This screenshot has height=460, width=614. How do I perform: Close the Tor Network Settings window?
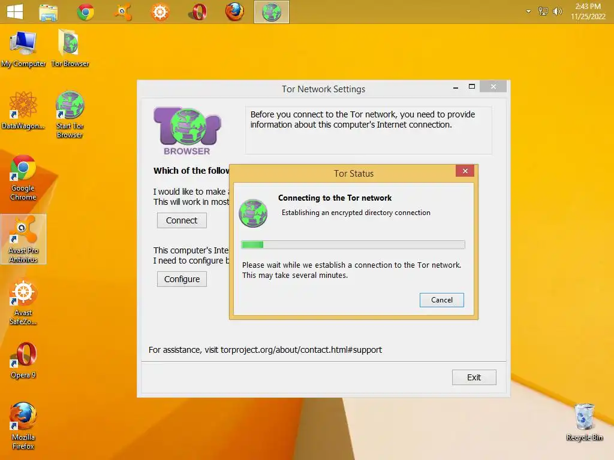coord(493,86)
